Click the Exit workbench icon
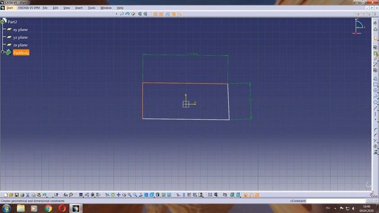This screenshot has height=213, width=379. (375, 29)
